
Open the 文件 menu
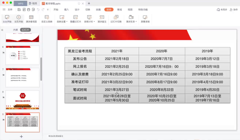pyautogui.click(x=10, y=9)
